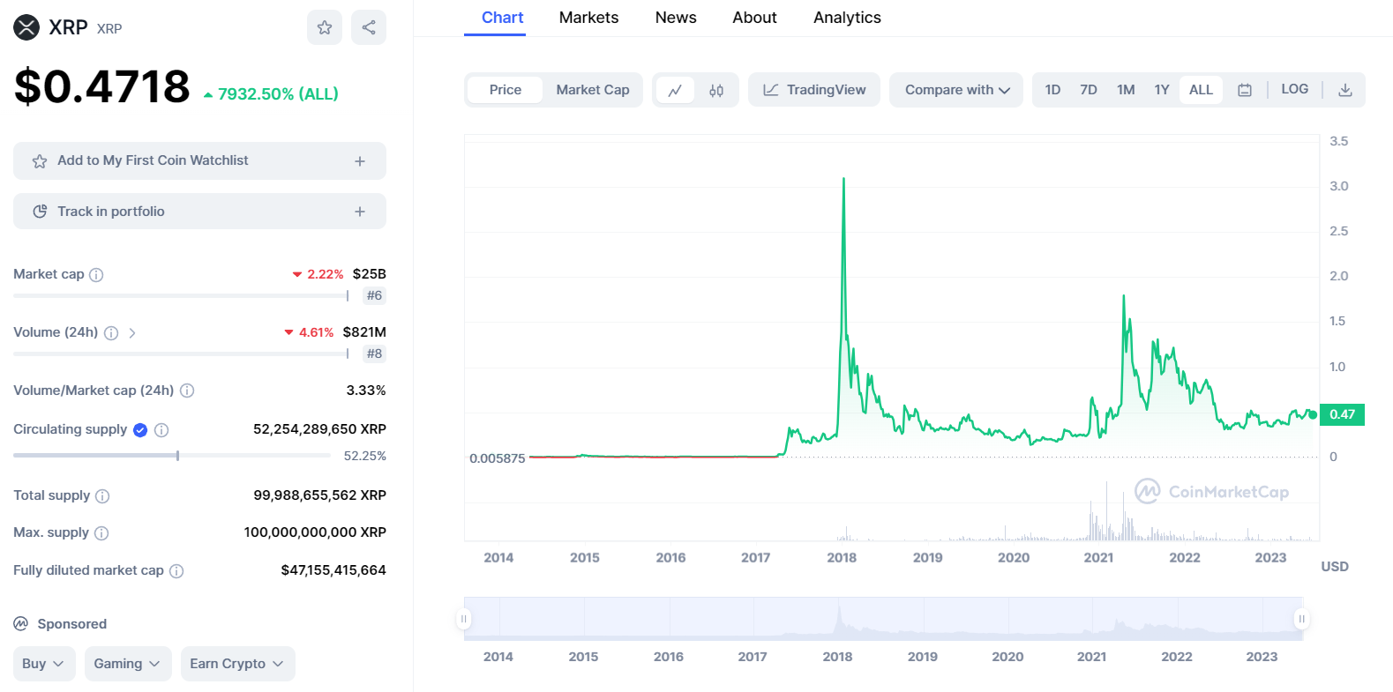
Task: Click the mini overview chart at 2018
Action: 839,619
